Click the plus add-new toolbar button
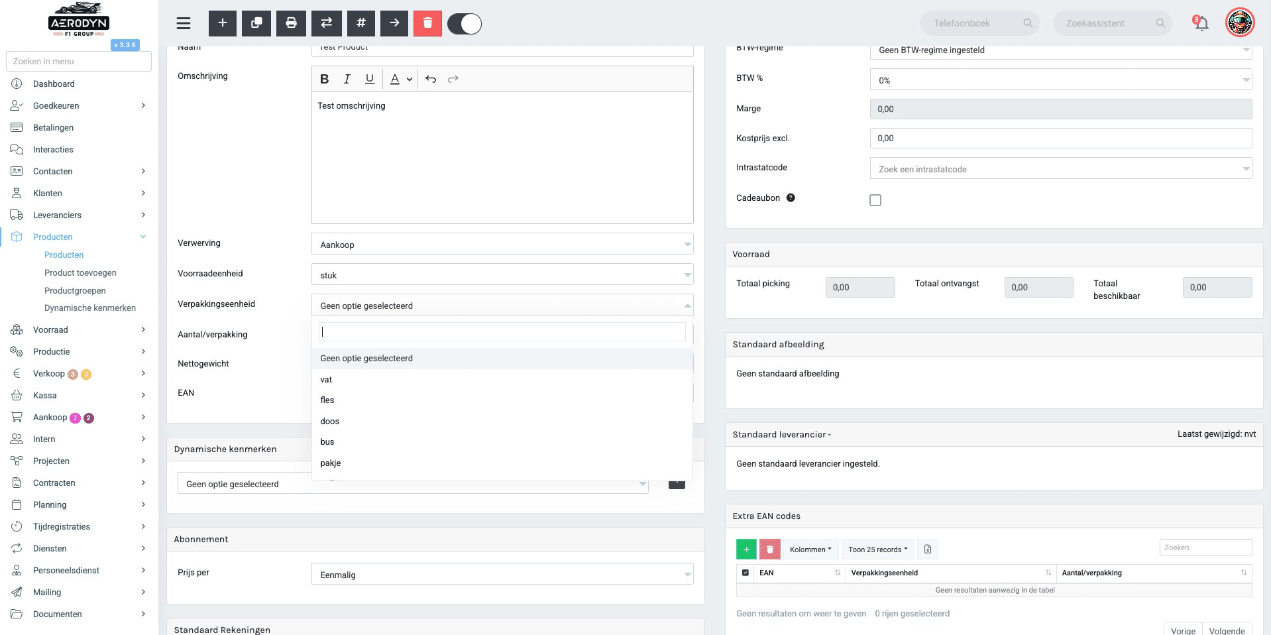Image resolution: width=1271 pixels, height=635 pixels. click(223, 23)
